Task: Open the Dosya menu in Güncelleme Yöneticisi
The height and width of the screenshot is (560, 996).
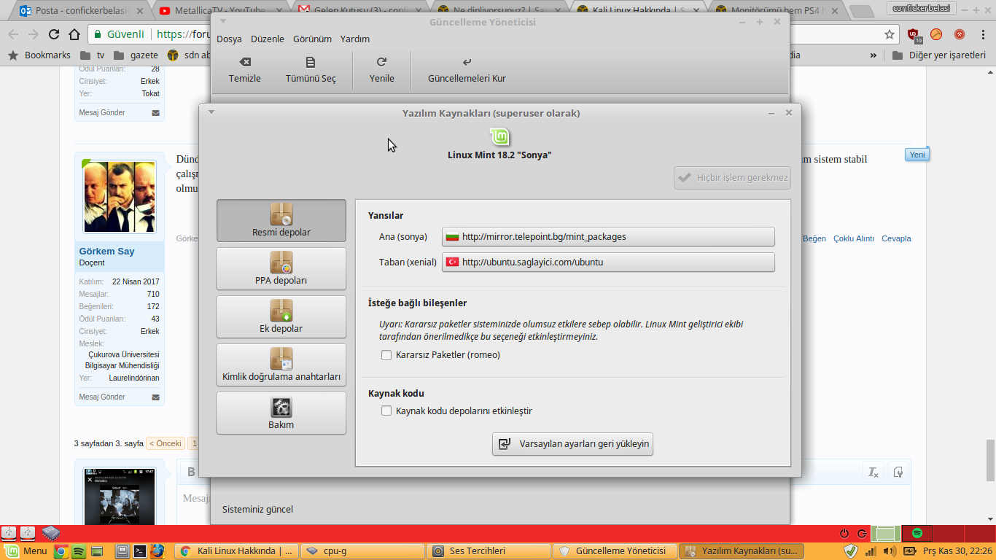Action: (229, 39)
